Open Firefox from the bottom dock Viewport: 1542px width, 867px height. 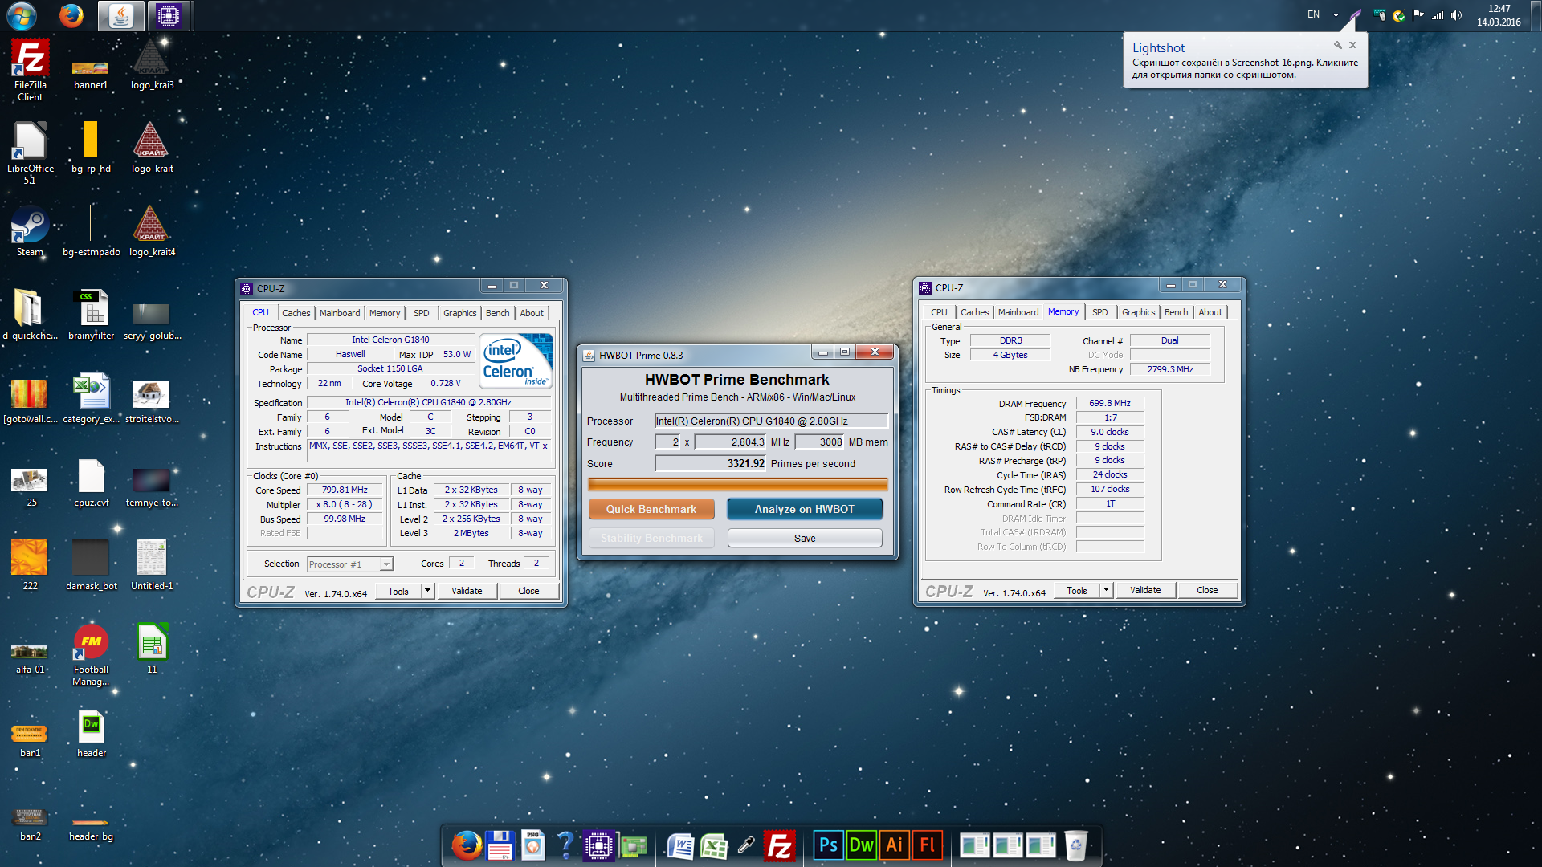coord(467,845)
